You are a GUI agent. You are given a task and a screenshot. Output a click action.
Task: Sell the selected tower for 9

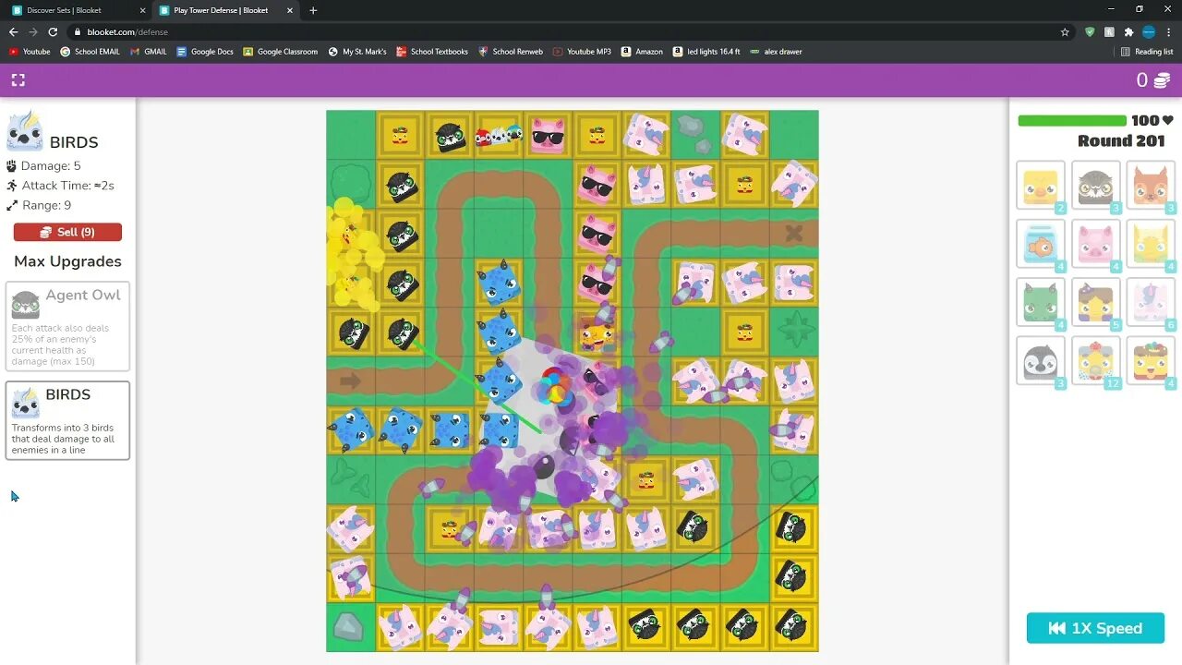pos(67,232)
